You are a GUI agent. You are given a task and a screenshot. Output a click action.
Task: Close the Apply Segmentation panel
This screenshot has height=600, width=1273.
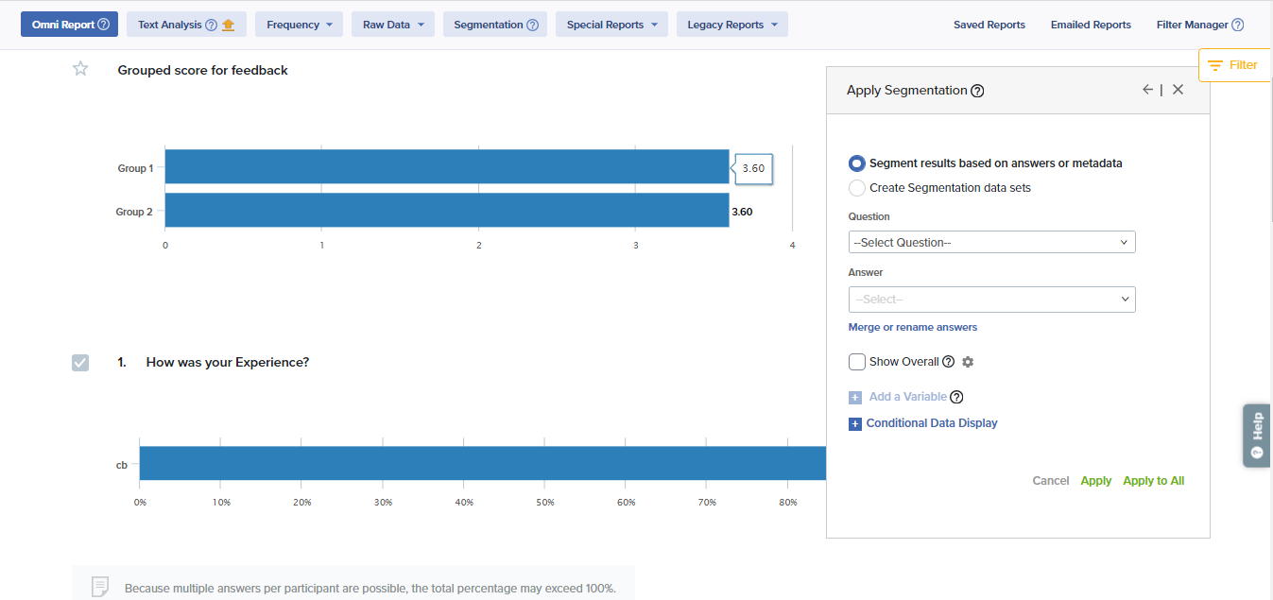coord(1178,90)
